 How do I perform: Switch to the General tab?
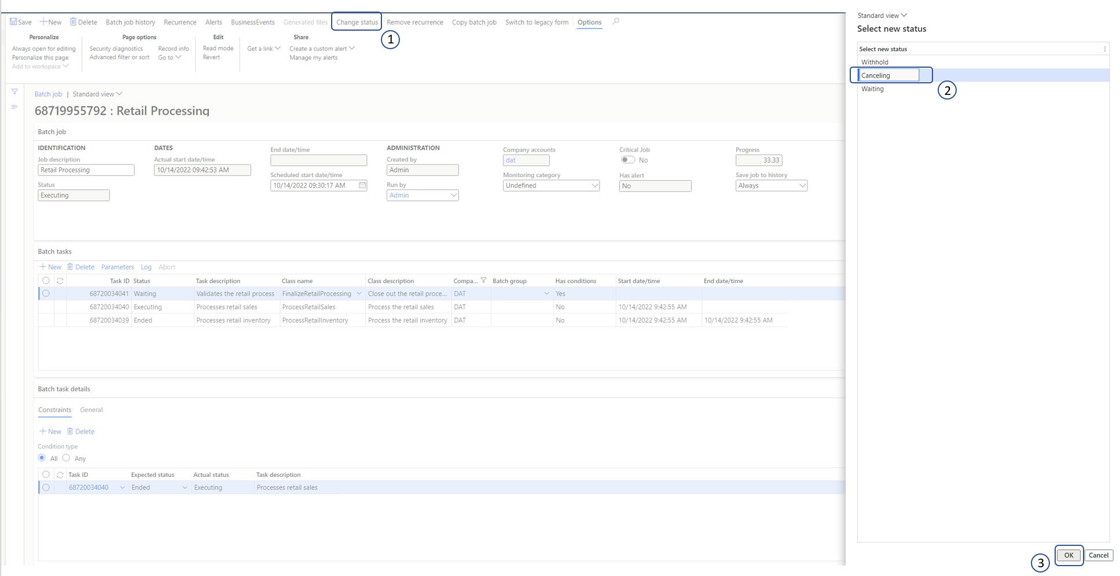point(91,410)
